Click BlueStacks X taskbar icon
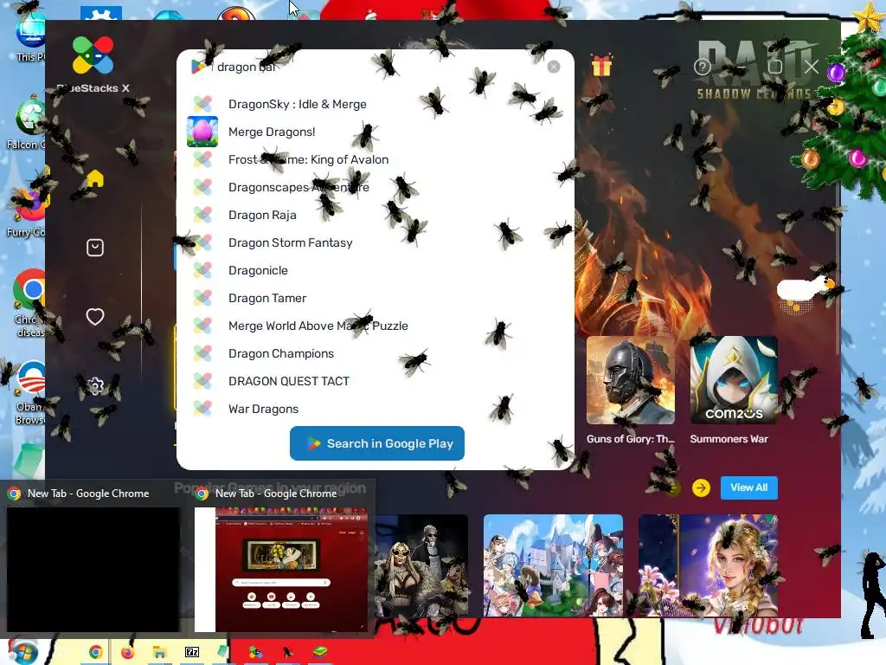Image resolution: width=886 pixels, height=665 pixels. 255,652
